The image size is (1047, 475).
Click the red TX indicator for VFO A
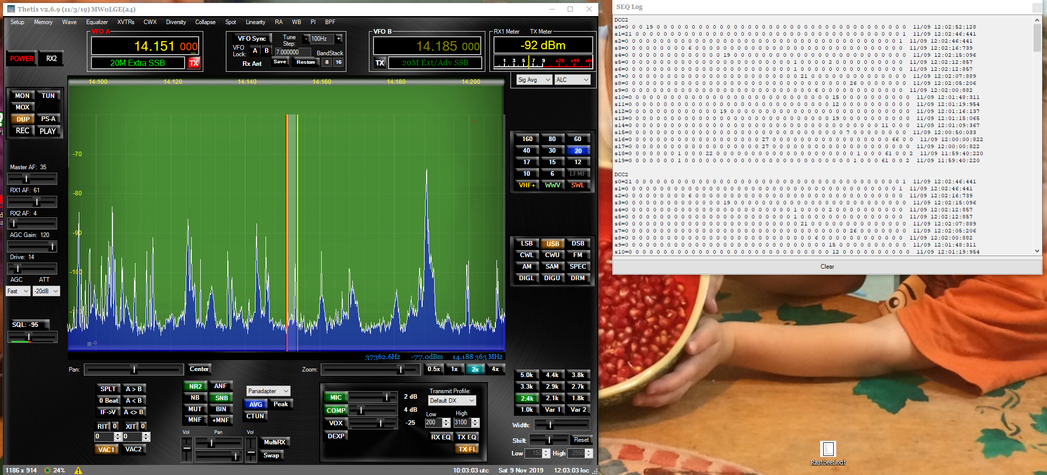194,63
